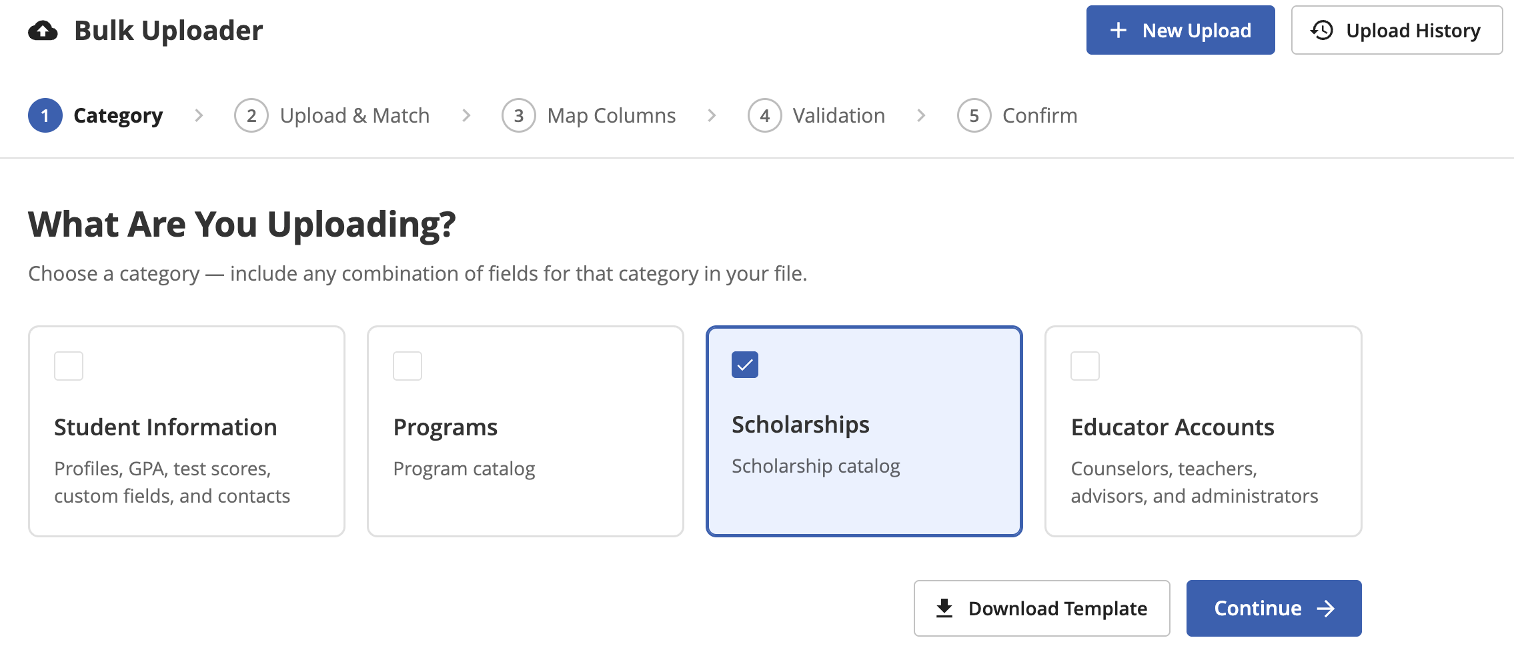
Task: Select step 5 numbered circle for Confirm
Action: [974, 115]
